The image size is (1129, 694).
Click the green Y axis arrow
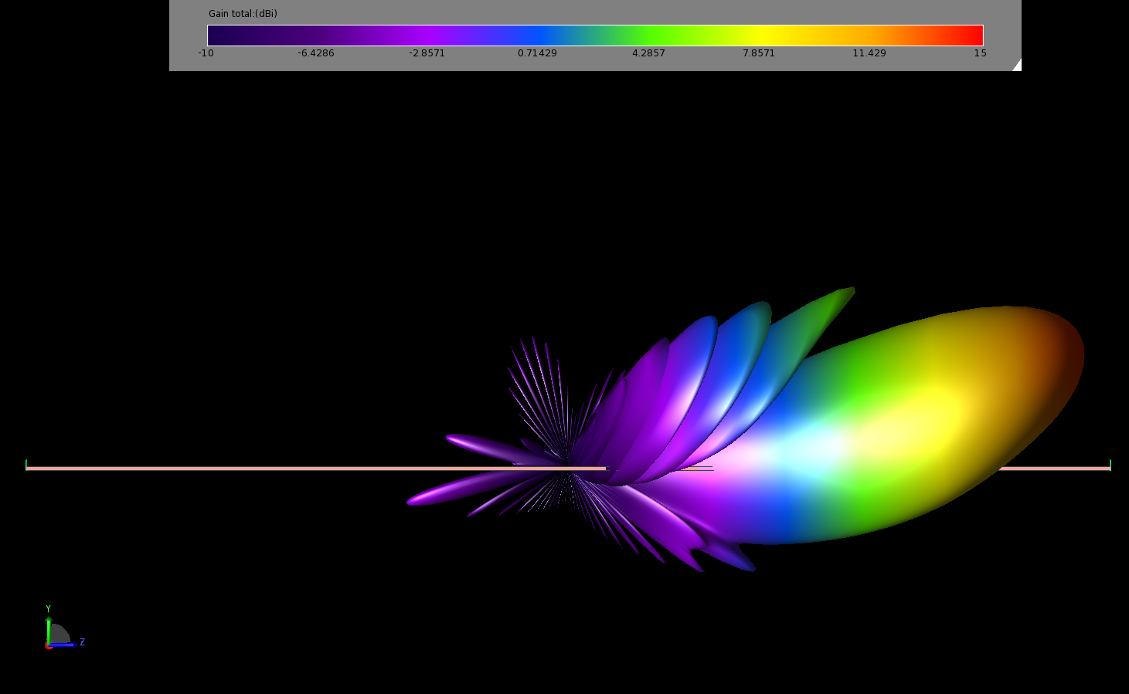point(48,627)
